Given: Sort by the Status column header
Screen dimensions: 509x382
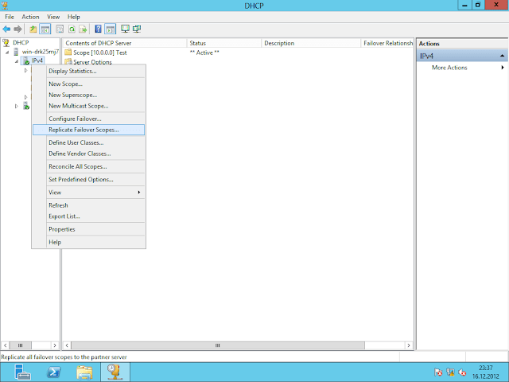Looking at the screenshot, I should pos(223,43).
